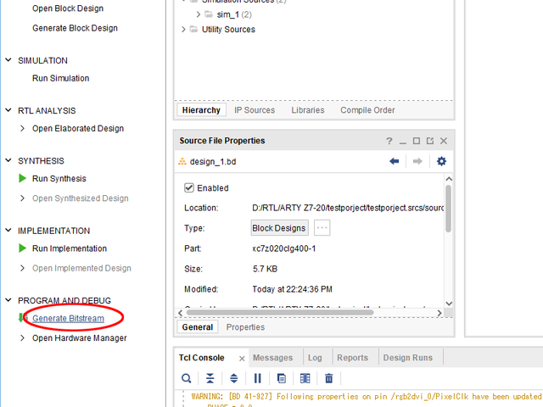Click the collapse all icon in Tcl Console

click(x=210, y=378)
